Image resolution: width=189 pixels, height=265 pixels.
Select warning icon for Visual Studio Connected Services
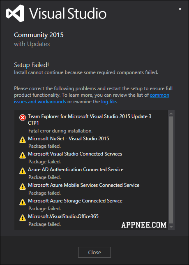coord(23,155)
